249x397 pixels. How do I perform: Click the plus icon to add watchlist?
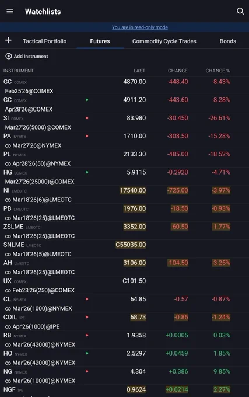click(8, 40)
